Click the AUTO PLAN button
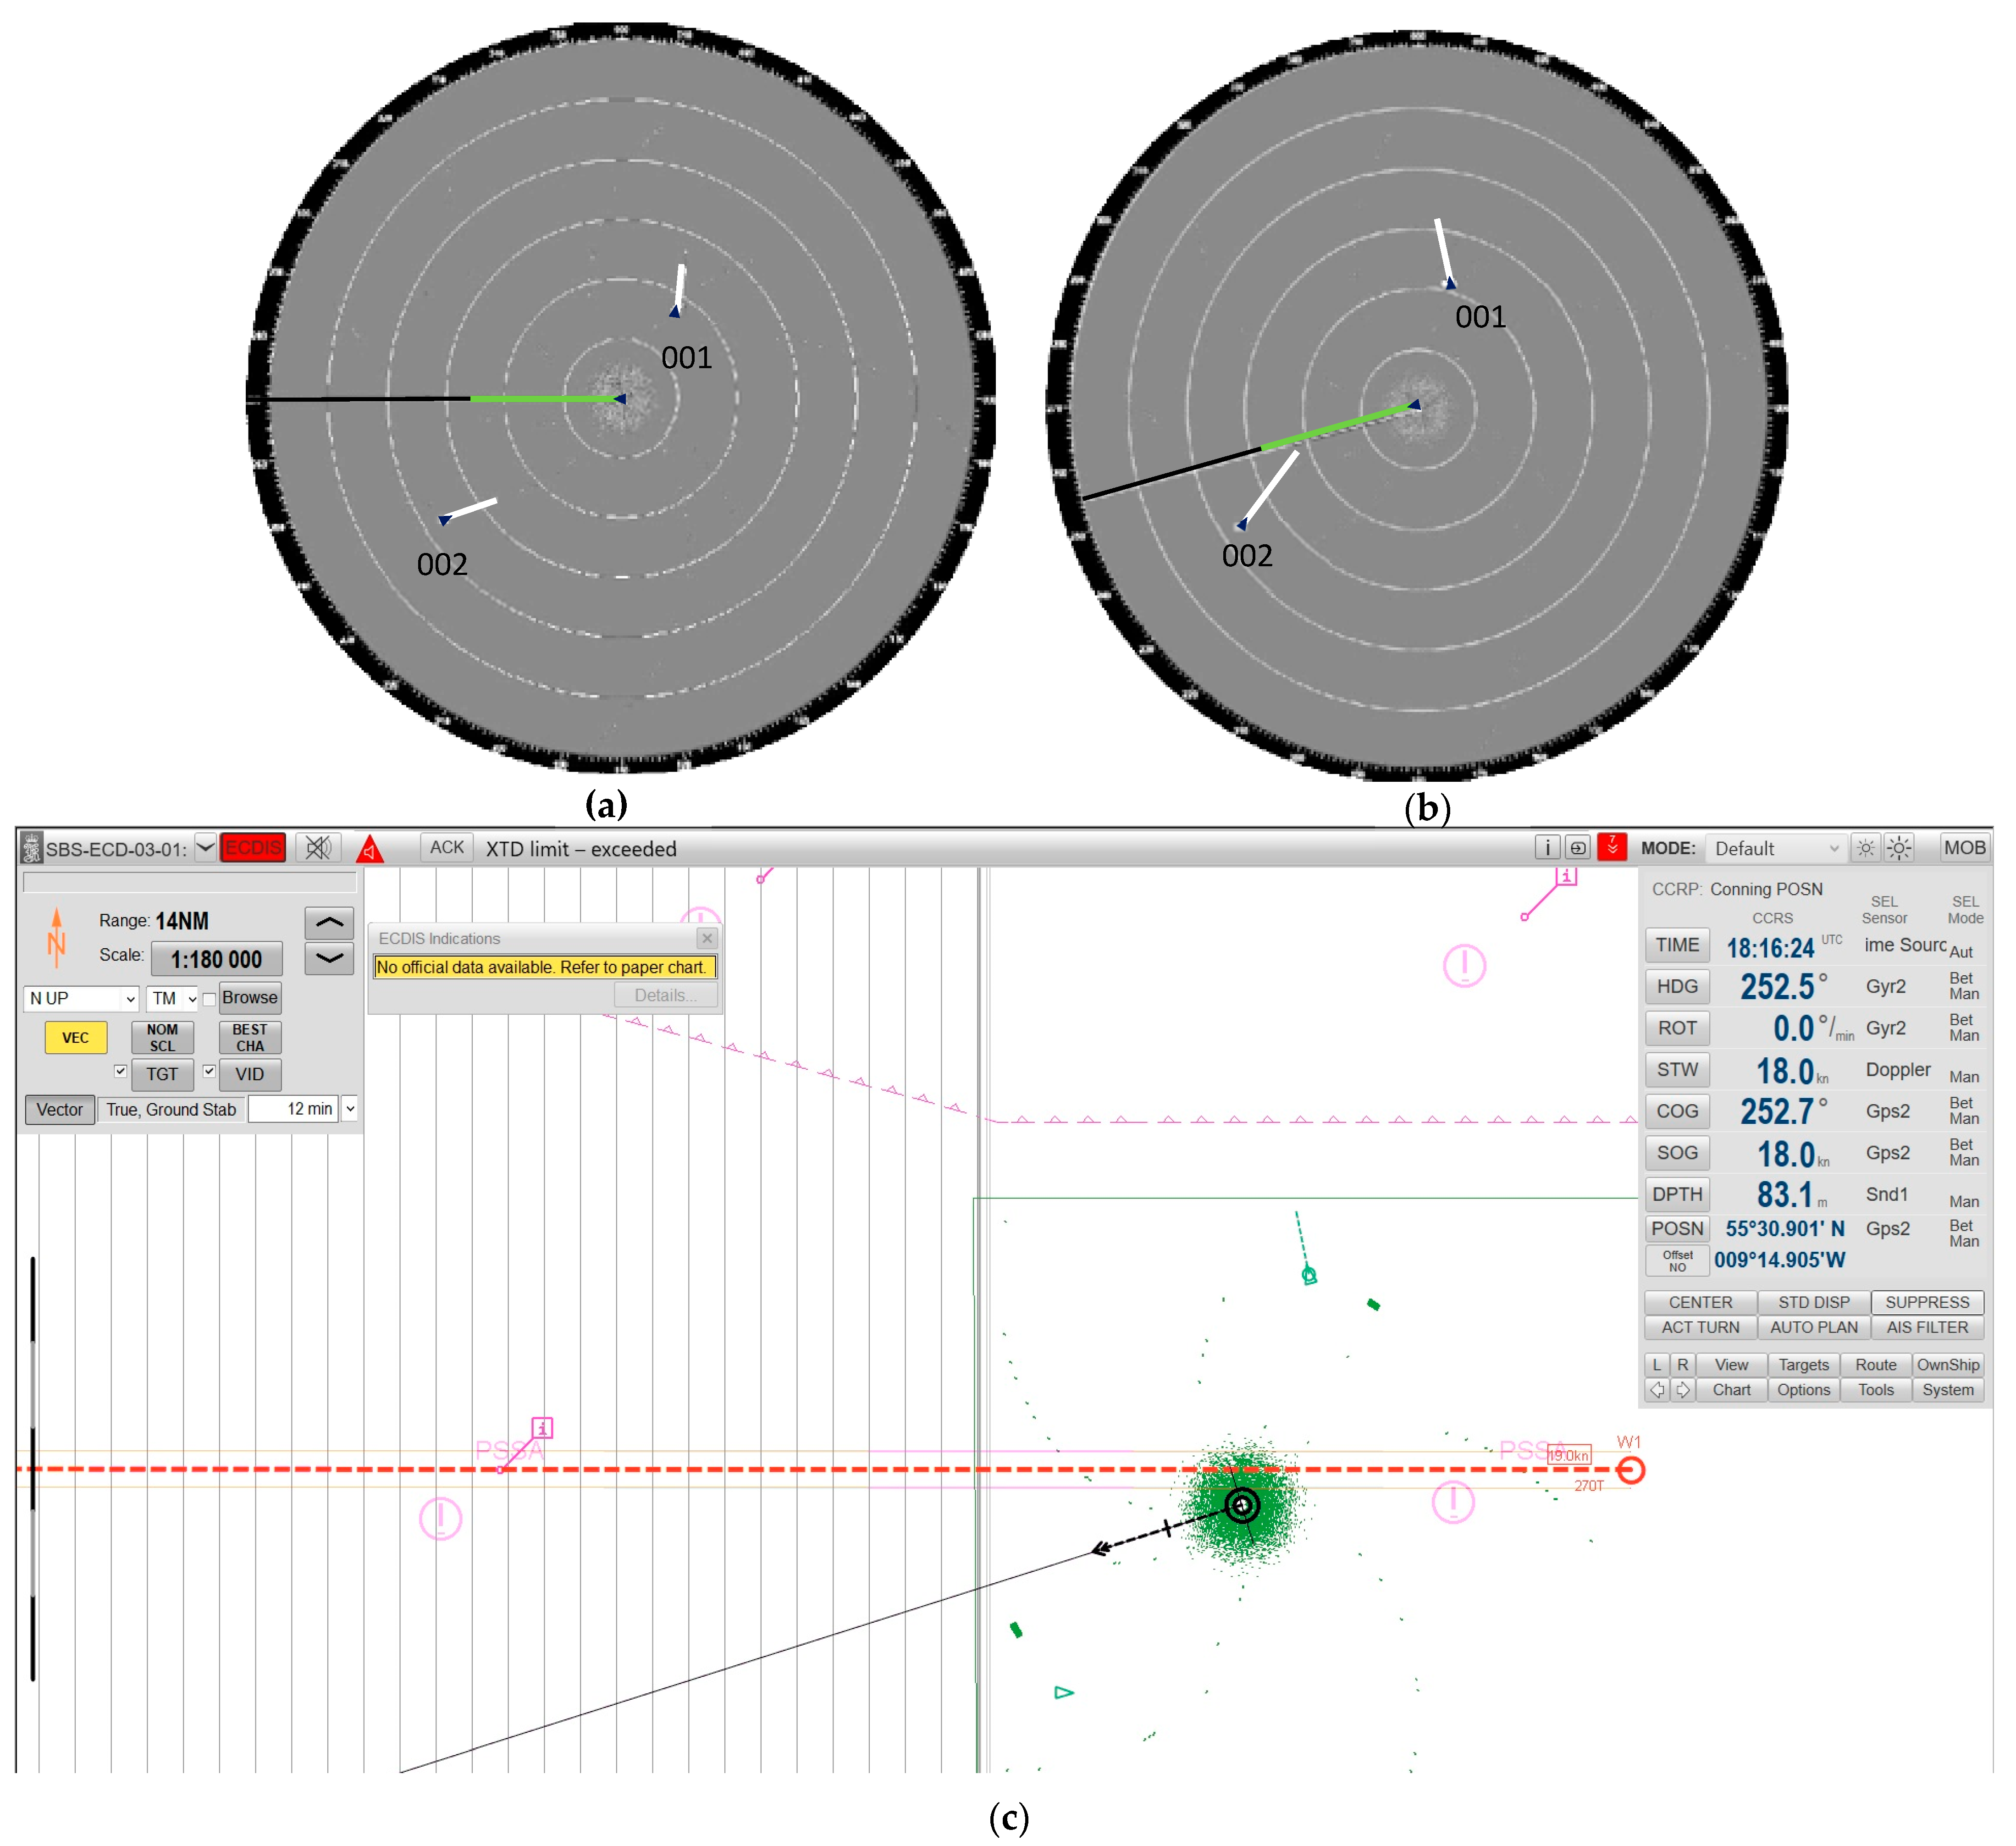 [1813, 1327]
